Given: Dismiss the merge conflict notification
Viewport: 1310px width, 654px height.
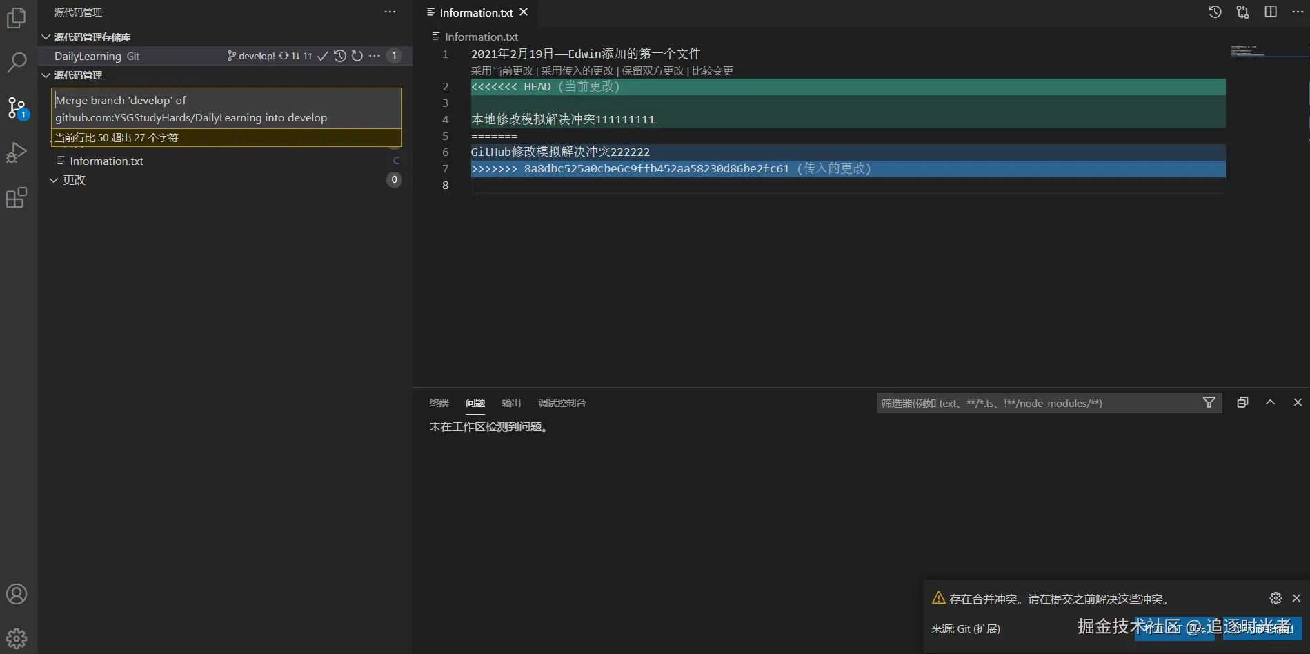Looking at the screenshot, I should tap(1296, 598).
